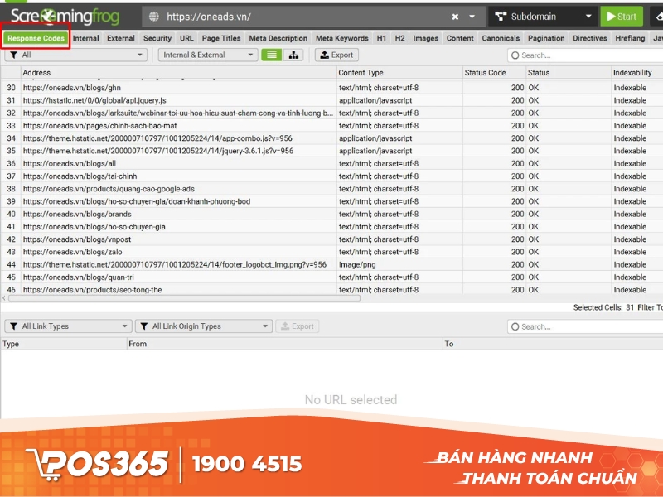Switch to the Page Titles tab
Image resolution: width=663 pixels, height=497 pixels.
(220, 37)
